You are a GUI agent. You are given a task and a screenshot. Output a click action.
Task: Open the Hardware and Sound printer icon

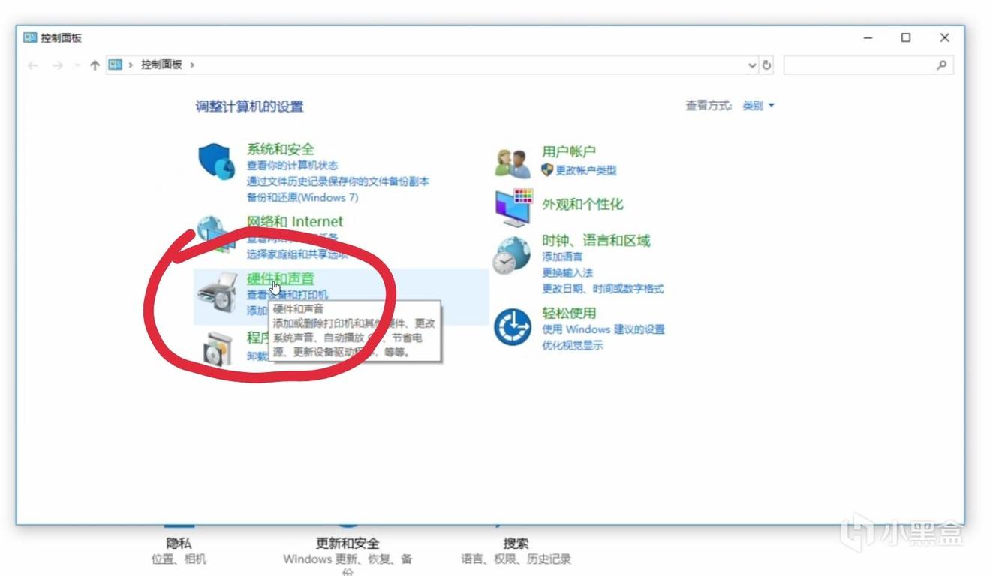tap(216, 294)
